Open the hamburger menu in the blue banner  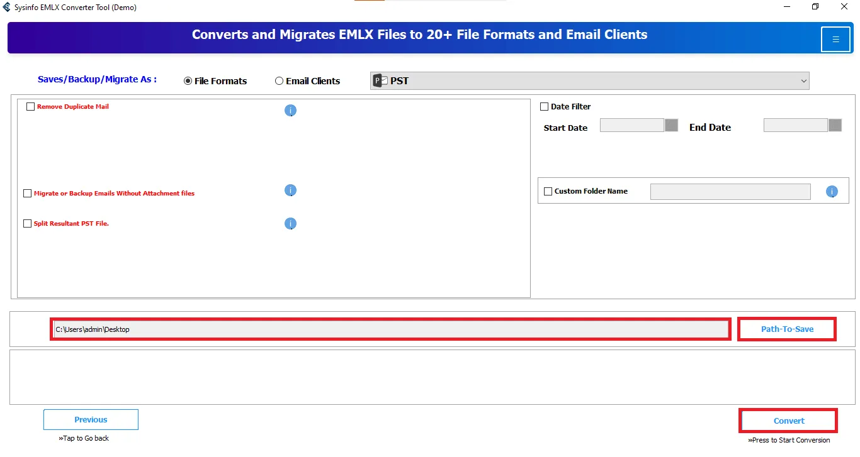(835, 40)
